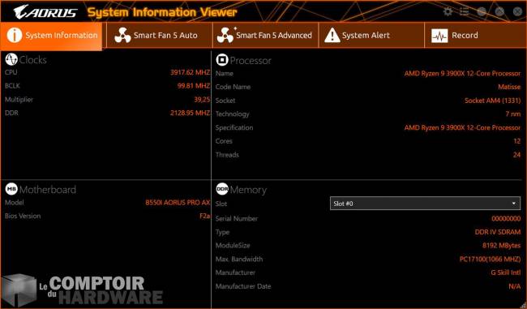This screenshot has width=527, height=309.
Task: Expand the Slot #0 memory dropdown
Action: 425,204
